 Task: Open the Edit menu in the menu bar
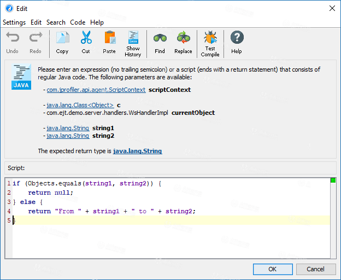click(36, 22)
